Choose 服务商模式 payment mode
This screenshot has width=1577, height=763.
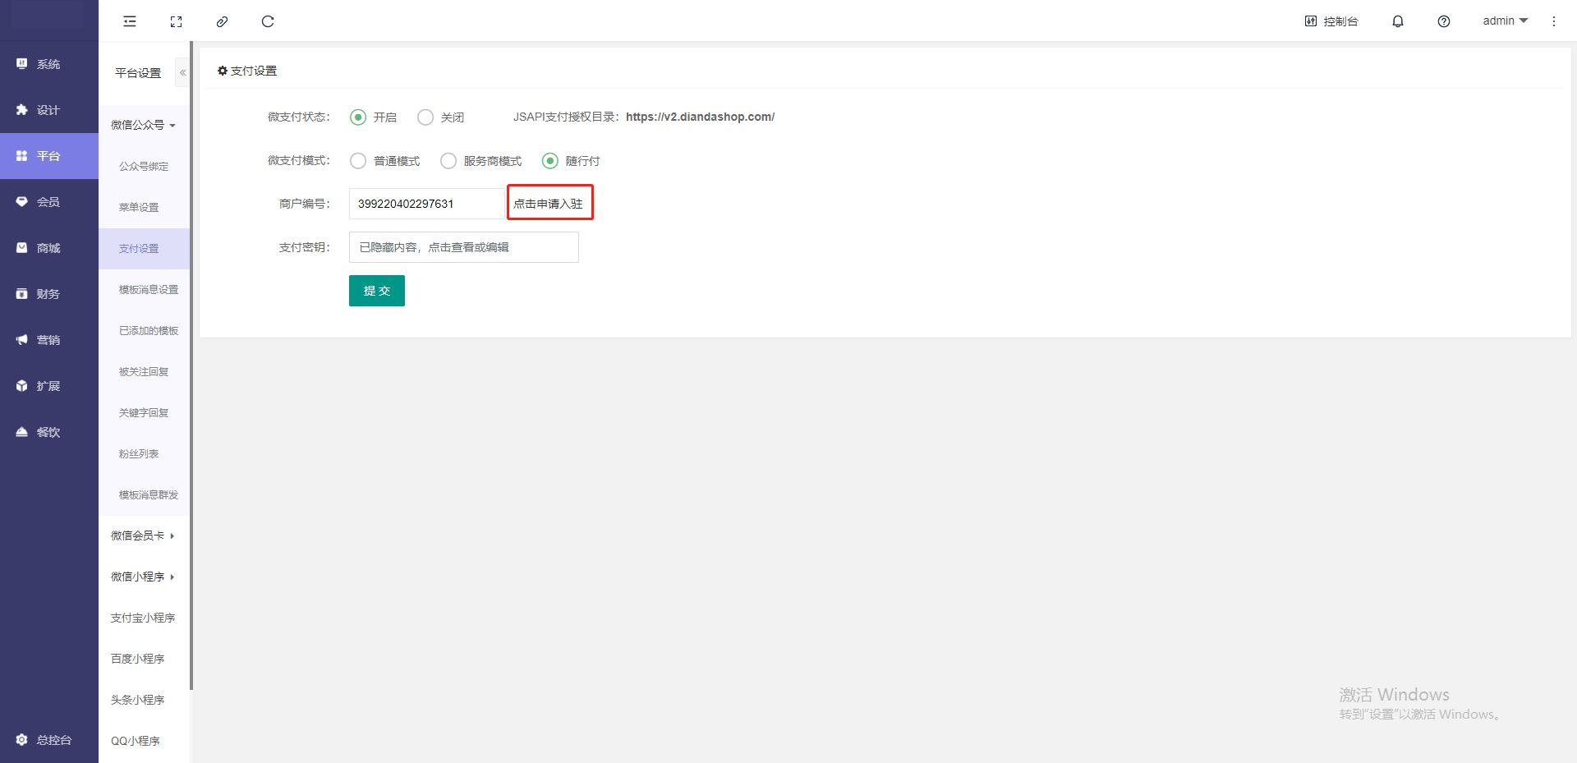click(448, 161)
